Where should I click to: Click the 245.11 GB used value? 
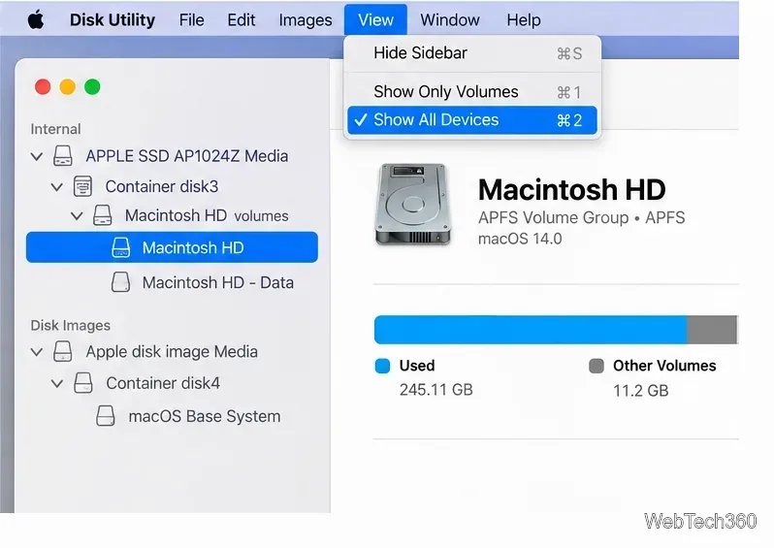pyautogui.click(x=436, y=390)
